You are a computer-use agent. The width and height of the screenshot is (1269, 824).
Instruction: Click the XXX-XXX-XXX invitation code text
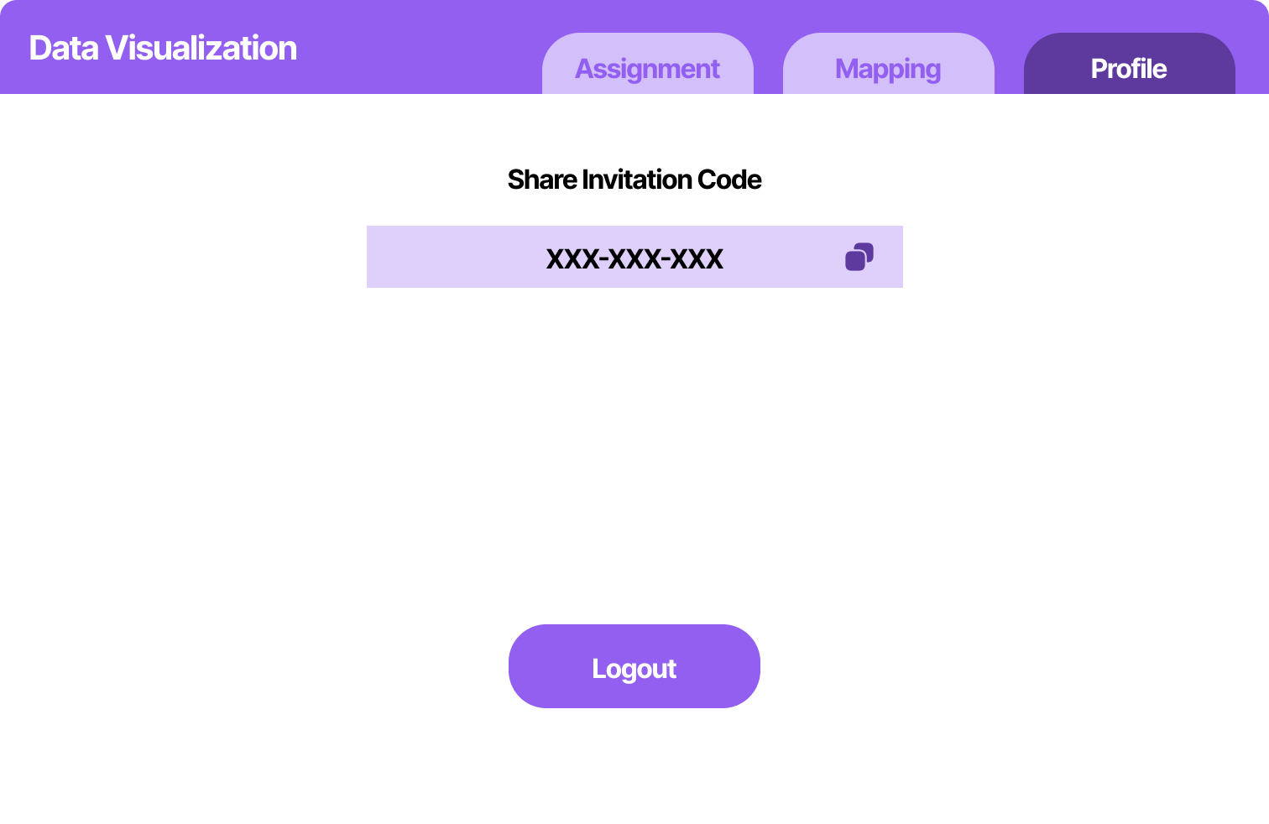coord(635,258)
